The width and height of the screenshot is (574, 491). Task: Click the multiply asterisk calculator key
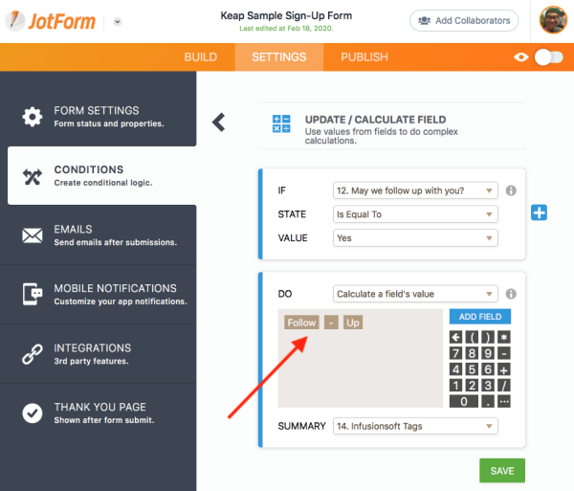504,337
